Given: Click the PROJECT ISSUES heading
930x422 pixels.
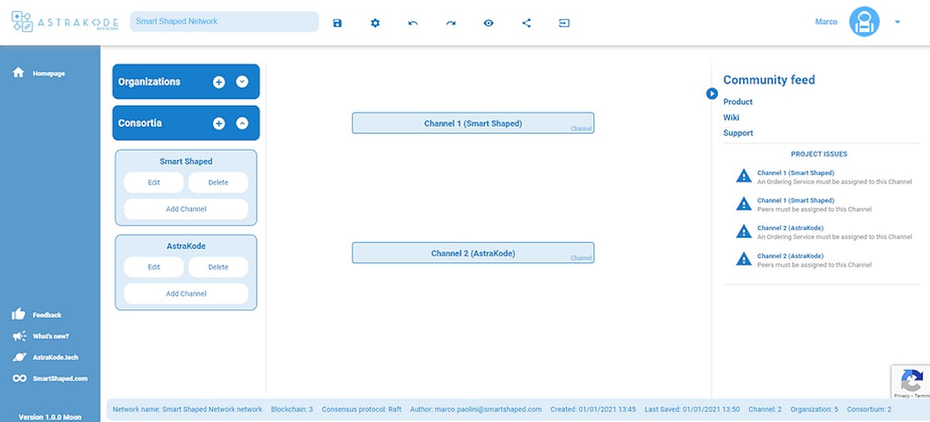Looking at the screenshot, I should point(819,154).
